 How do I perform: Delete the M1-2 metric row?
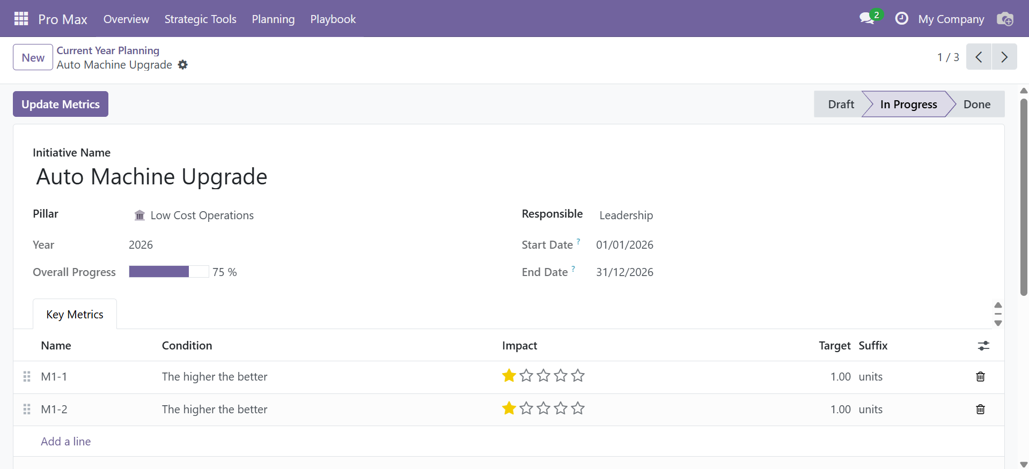pyautogui.click(x=980, y=410)
